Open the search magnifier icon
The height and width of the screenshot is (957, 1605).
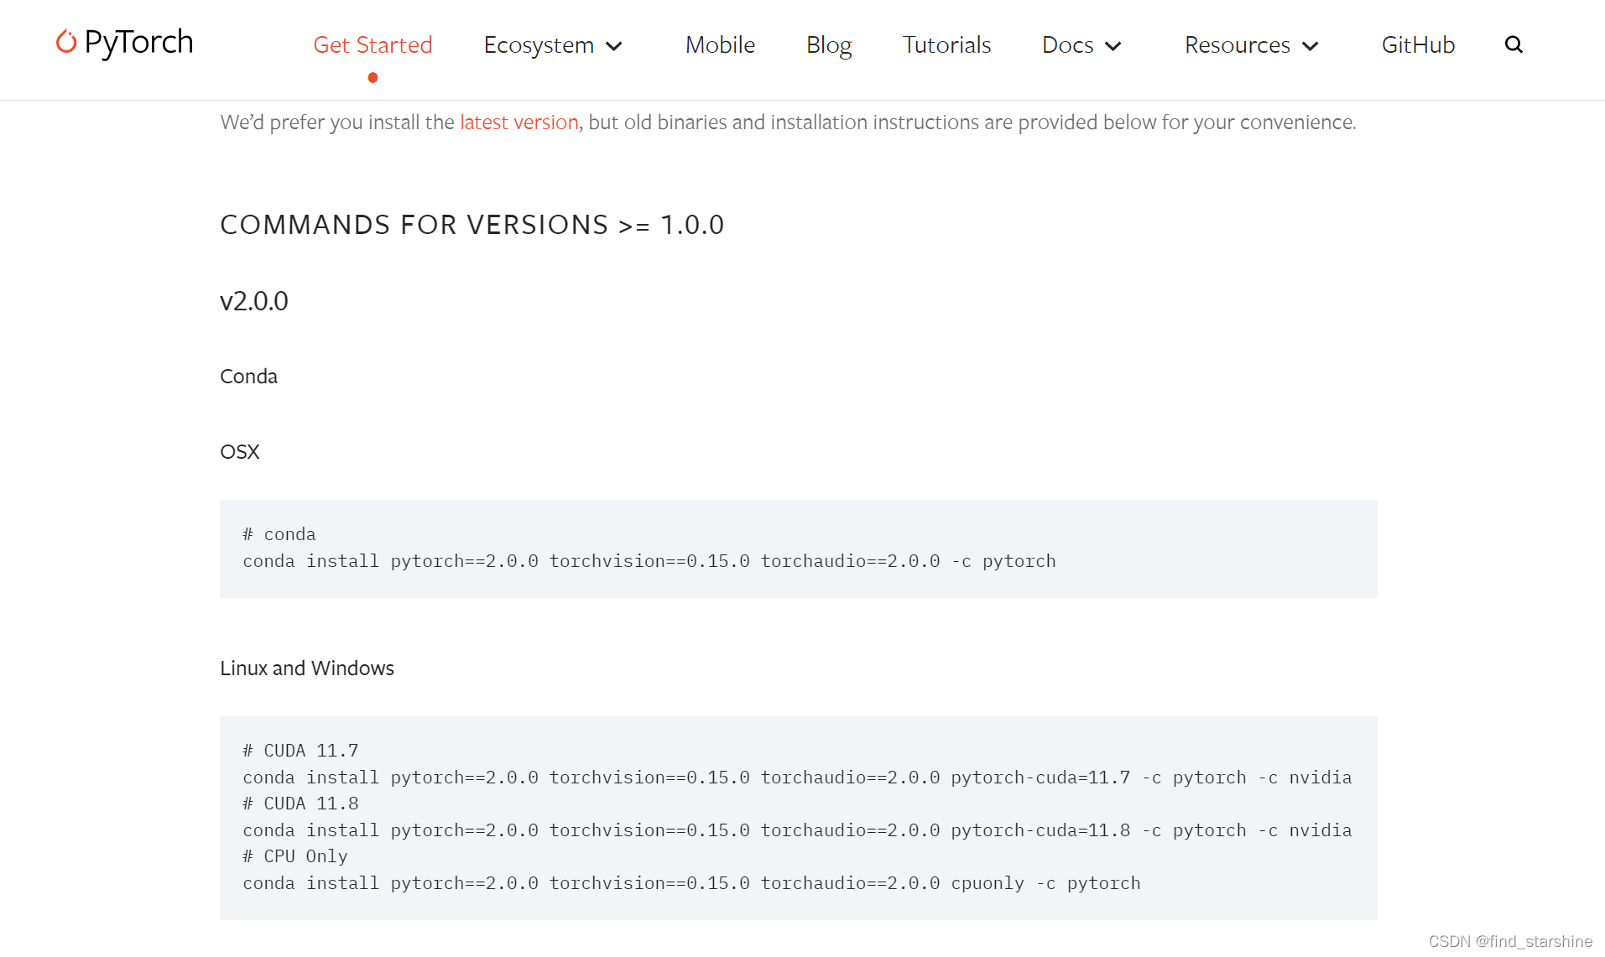pos(1514,44)
